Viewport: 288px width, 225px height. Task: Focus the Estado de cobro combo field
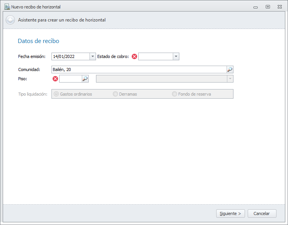(x=156, y=56)
